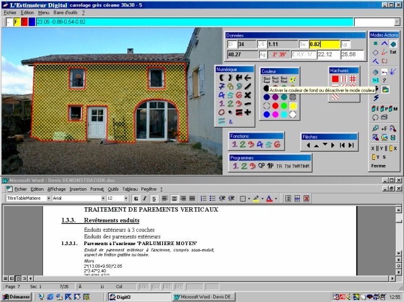Switch to Microsoft Word taskbar button

tap(203, 297)
